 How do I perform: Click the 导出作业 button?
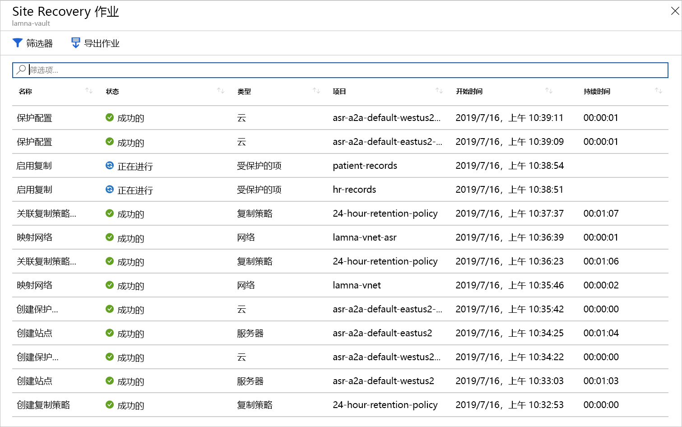tap(95, 43)
